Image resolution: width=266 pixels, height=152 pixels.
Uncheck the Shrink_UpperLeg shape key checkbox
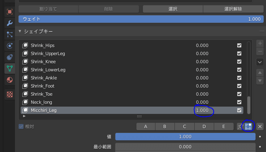pos(239,54)
